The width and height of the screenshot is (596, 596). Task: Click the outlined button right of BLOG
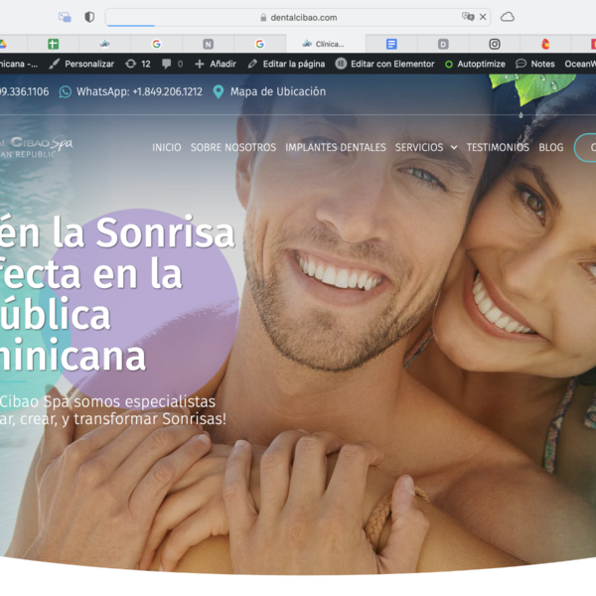click(x=585, y=147)
